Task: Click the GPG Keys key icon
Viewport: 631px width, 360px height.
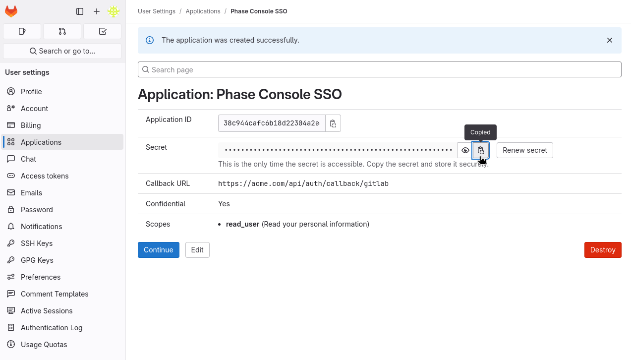Action: click(11, 260)
